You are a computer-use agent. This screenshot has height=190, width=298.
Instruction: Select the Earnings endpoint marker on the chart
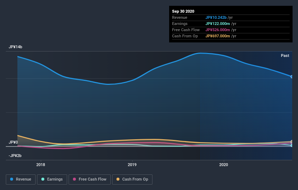291,146
